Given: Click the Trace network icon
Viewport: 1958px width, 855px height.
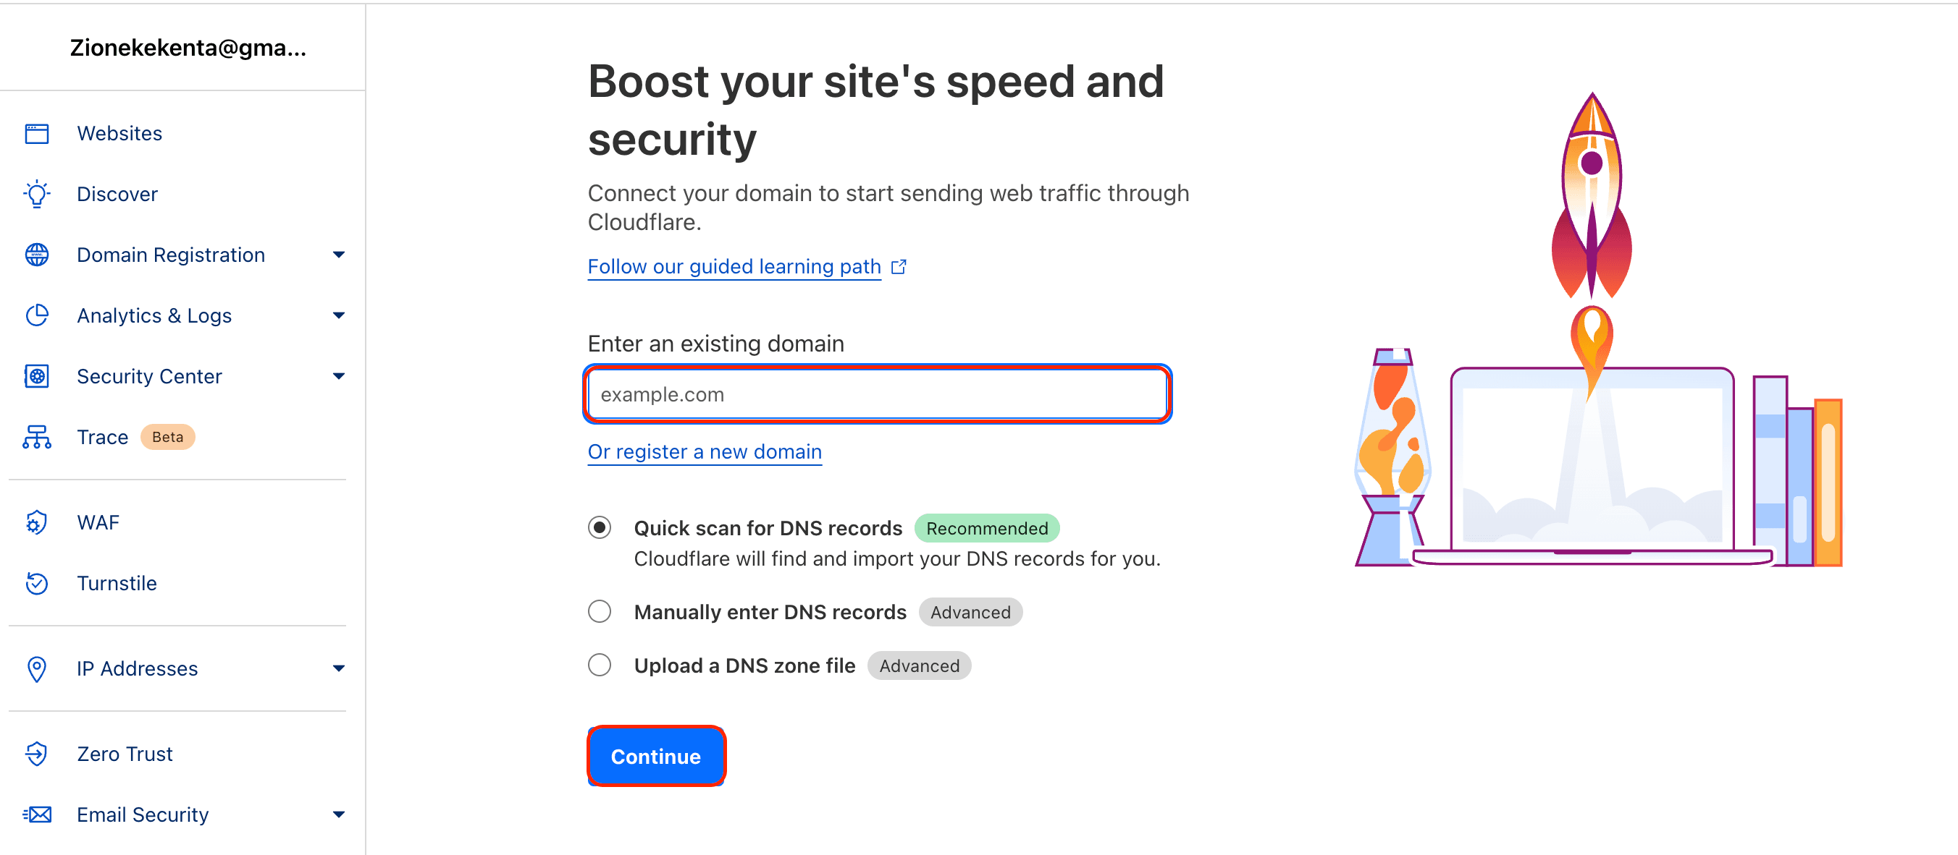Looking at the screenshot, I should tap(36, 438).
